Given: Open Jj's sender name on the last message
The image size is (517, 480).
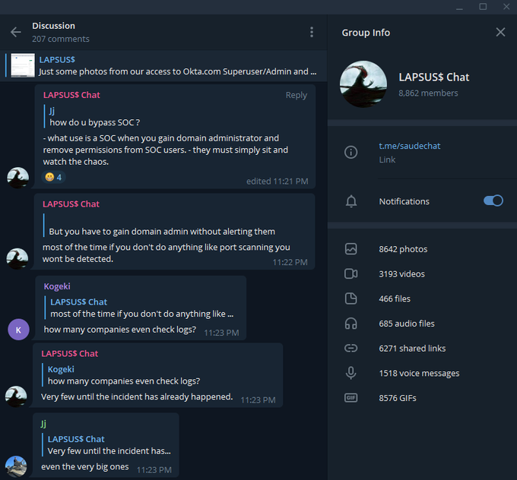Looking at the screenshot, I should click(43, 424).
